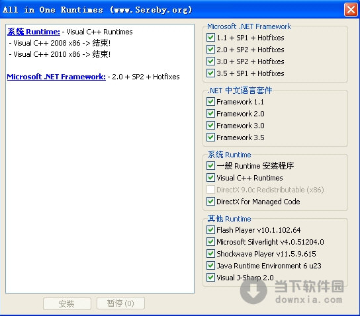The image size is (360, 316).
Task: Click the 安装 install button
Action: pos(67,303)
